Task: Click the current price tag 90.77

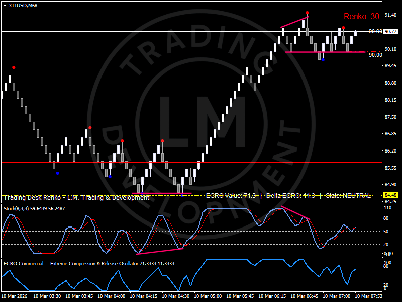Action: pos(391,32)
